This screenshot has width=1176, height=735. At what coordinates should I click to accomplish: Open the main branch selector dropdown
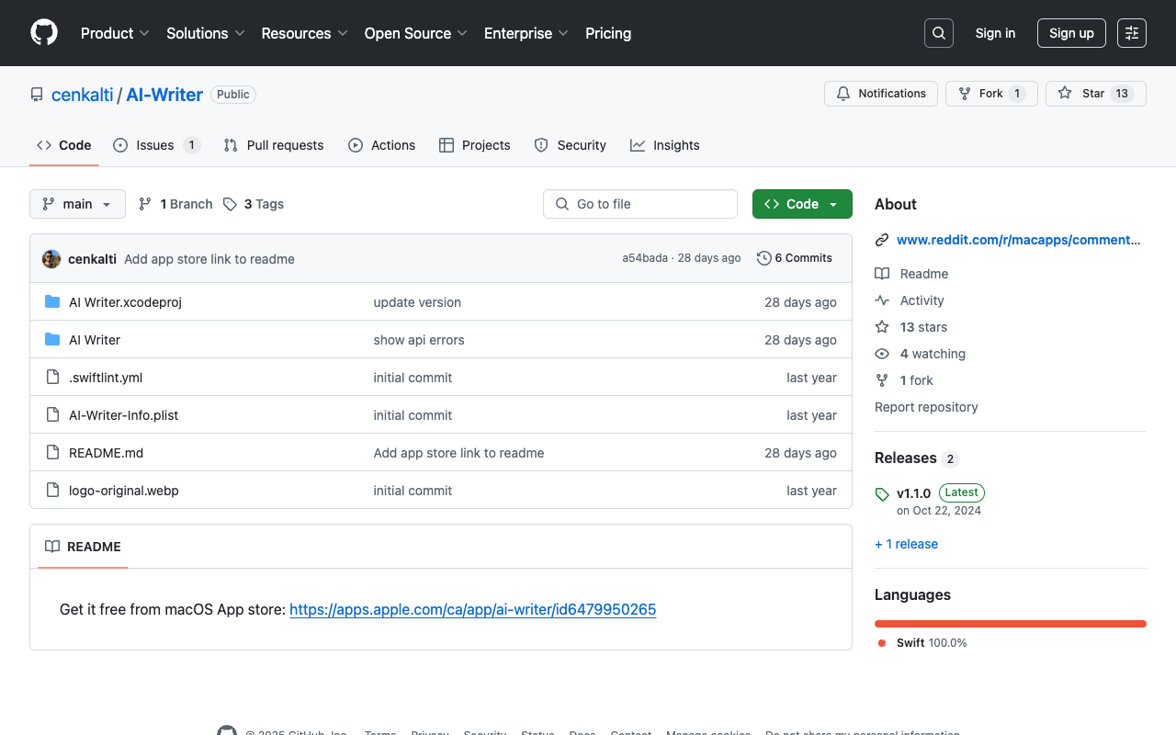(x=77, y=204)
